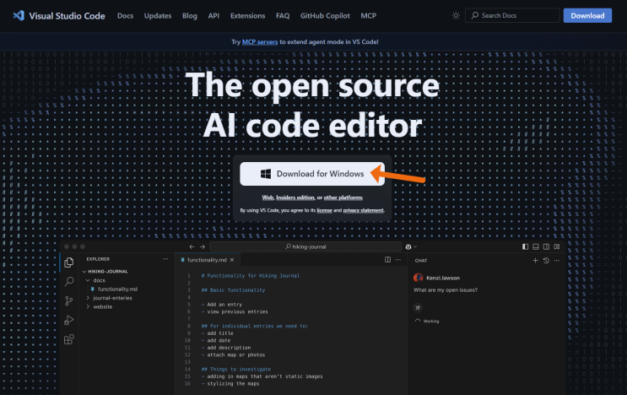Image resolution: width=627 pixels, height=395 pixels.
Task: Click code line "- Add an entry"
Action: point(222,304)
